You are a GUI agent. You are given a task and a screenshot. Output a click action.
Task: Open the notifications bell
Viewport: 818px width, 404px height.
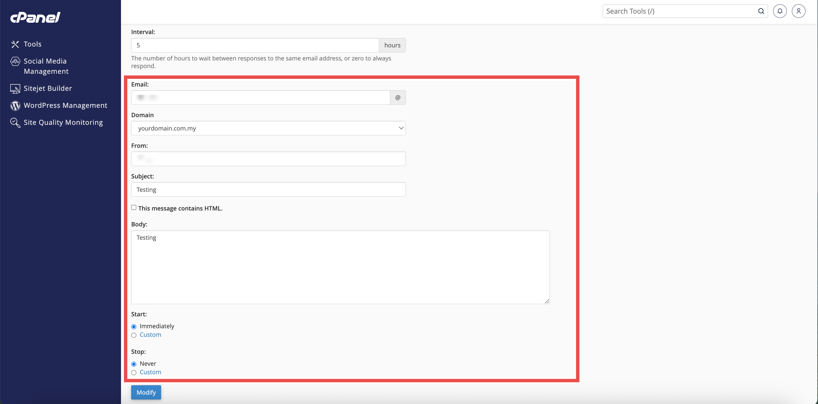point(780,11)
